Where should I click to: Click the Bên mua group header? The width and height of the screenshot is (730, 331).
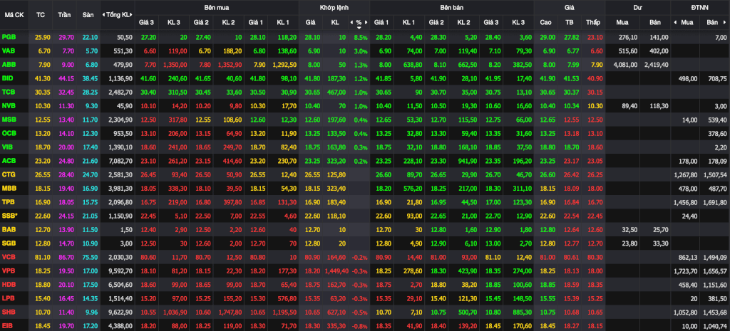[217, 7]
